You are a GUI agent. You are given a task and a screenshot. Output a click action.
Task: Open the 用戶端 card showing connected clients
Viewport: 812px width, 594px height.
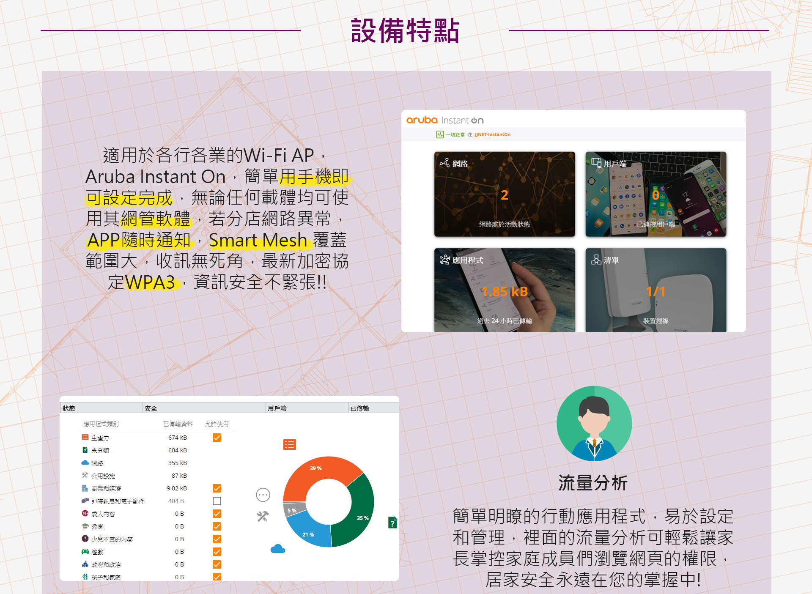(x=656, y=194)
